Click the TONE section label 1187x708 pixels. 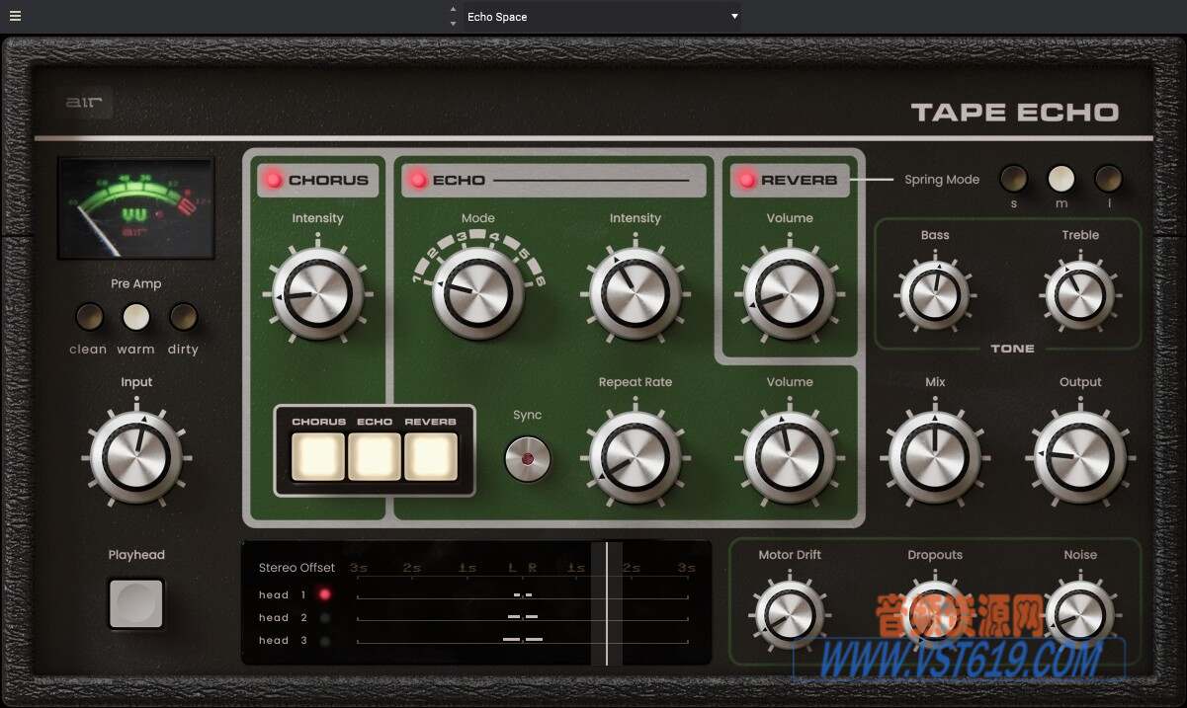coord(1013,349)
